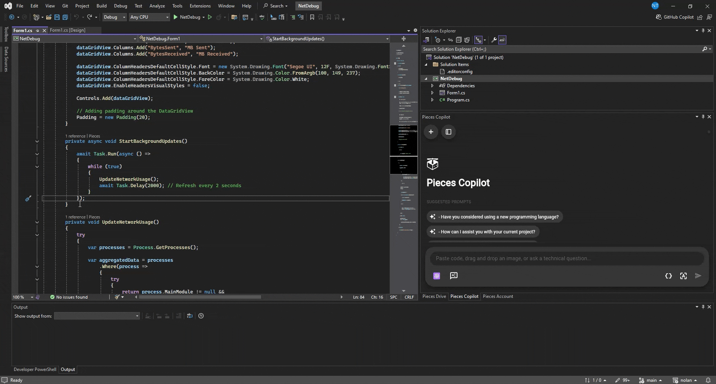Open the NetDebug project navigation dropdown
The height and width of the screenshot is (384, 716).
click(75, 39)
